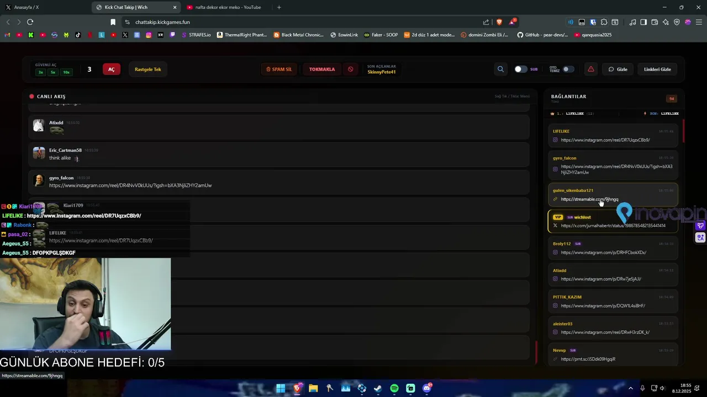Click the SPAM SİL button
The image size is (707, 397).
coord(279,69)
